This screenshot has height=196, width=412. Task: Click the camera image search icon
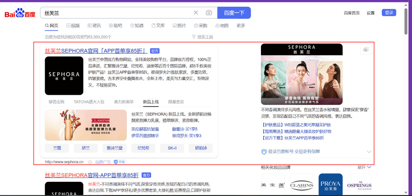209,13
